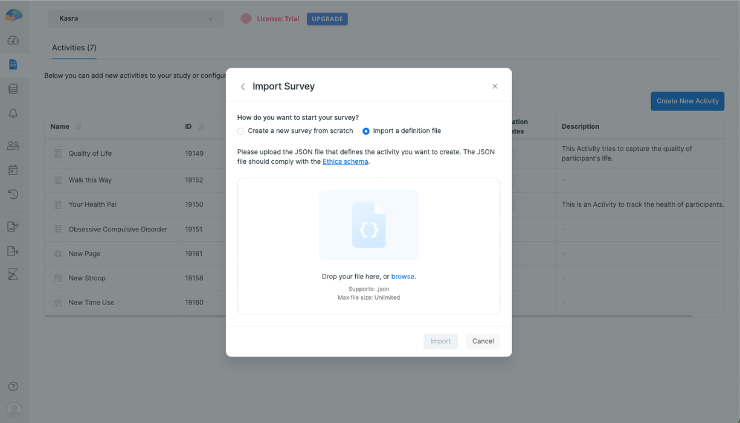Viewport: 740px width, 423px height.
Task: Open the participants section with people icon
Action: click(x=13, y=145)
